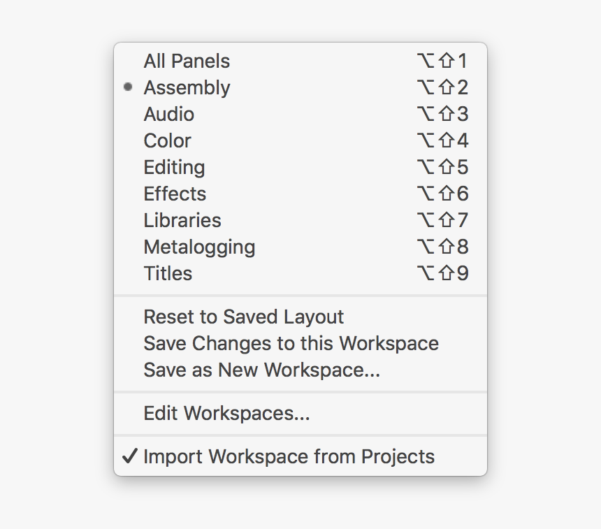Select the All Panels workspace
601x529 pixels.
[187, 61]
